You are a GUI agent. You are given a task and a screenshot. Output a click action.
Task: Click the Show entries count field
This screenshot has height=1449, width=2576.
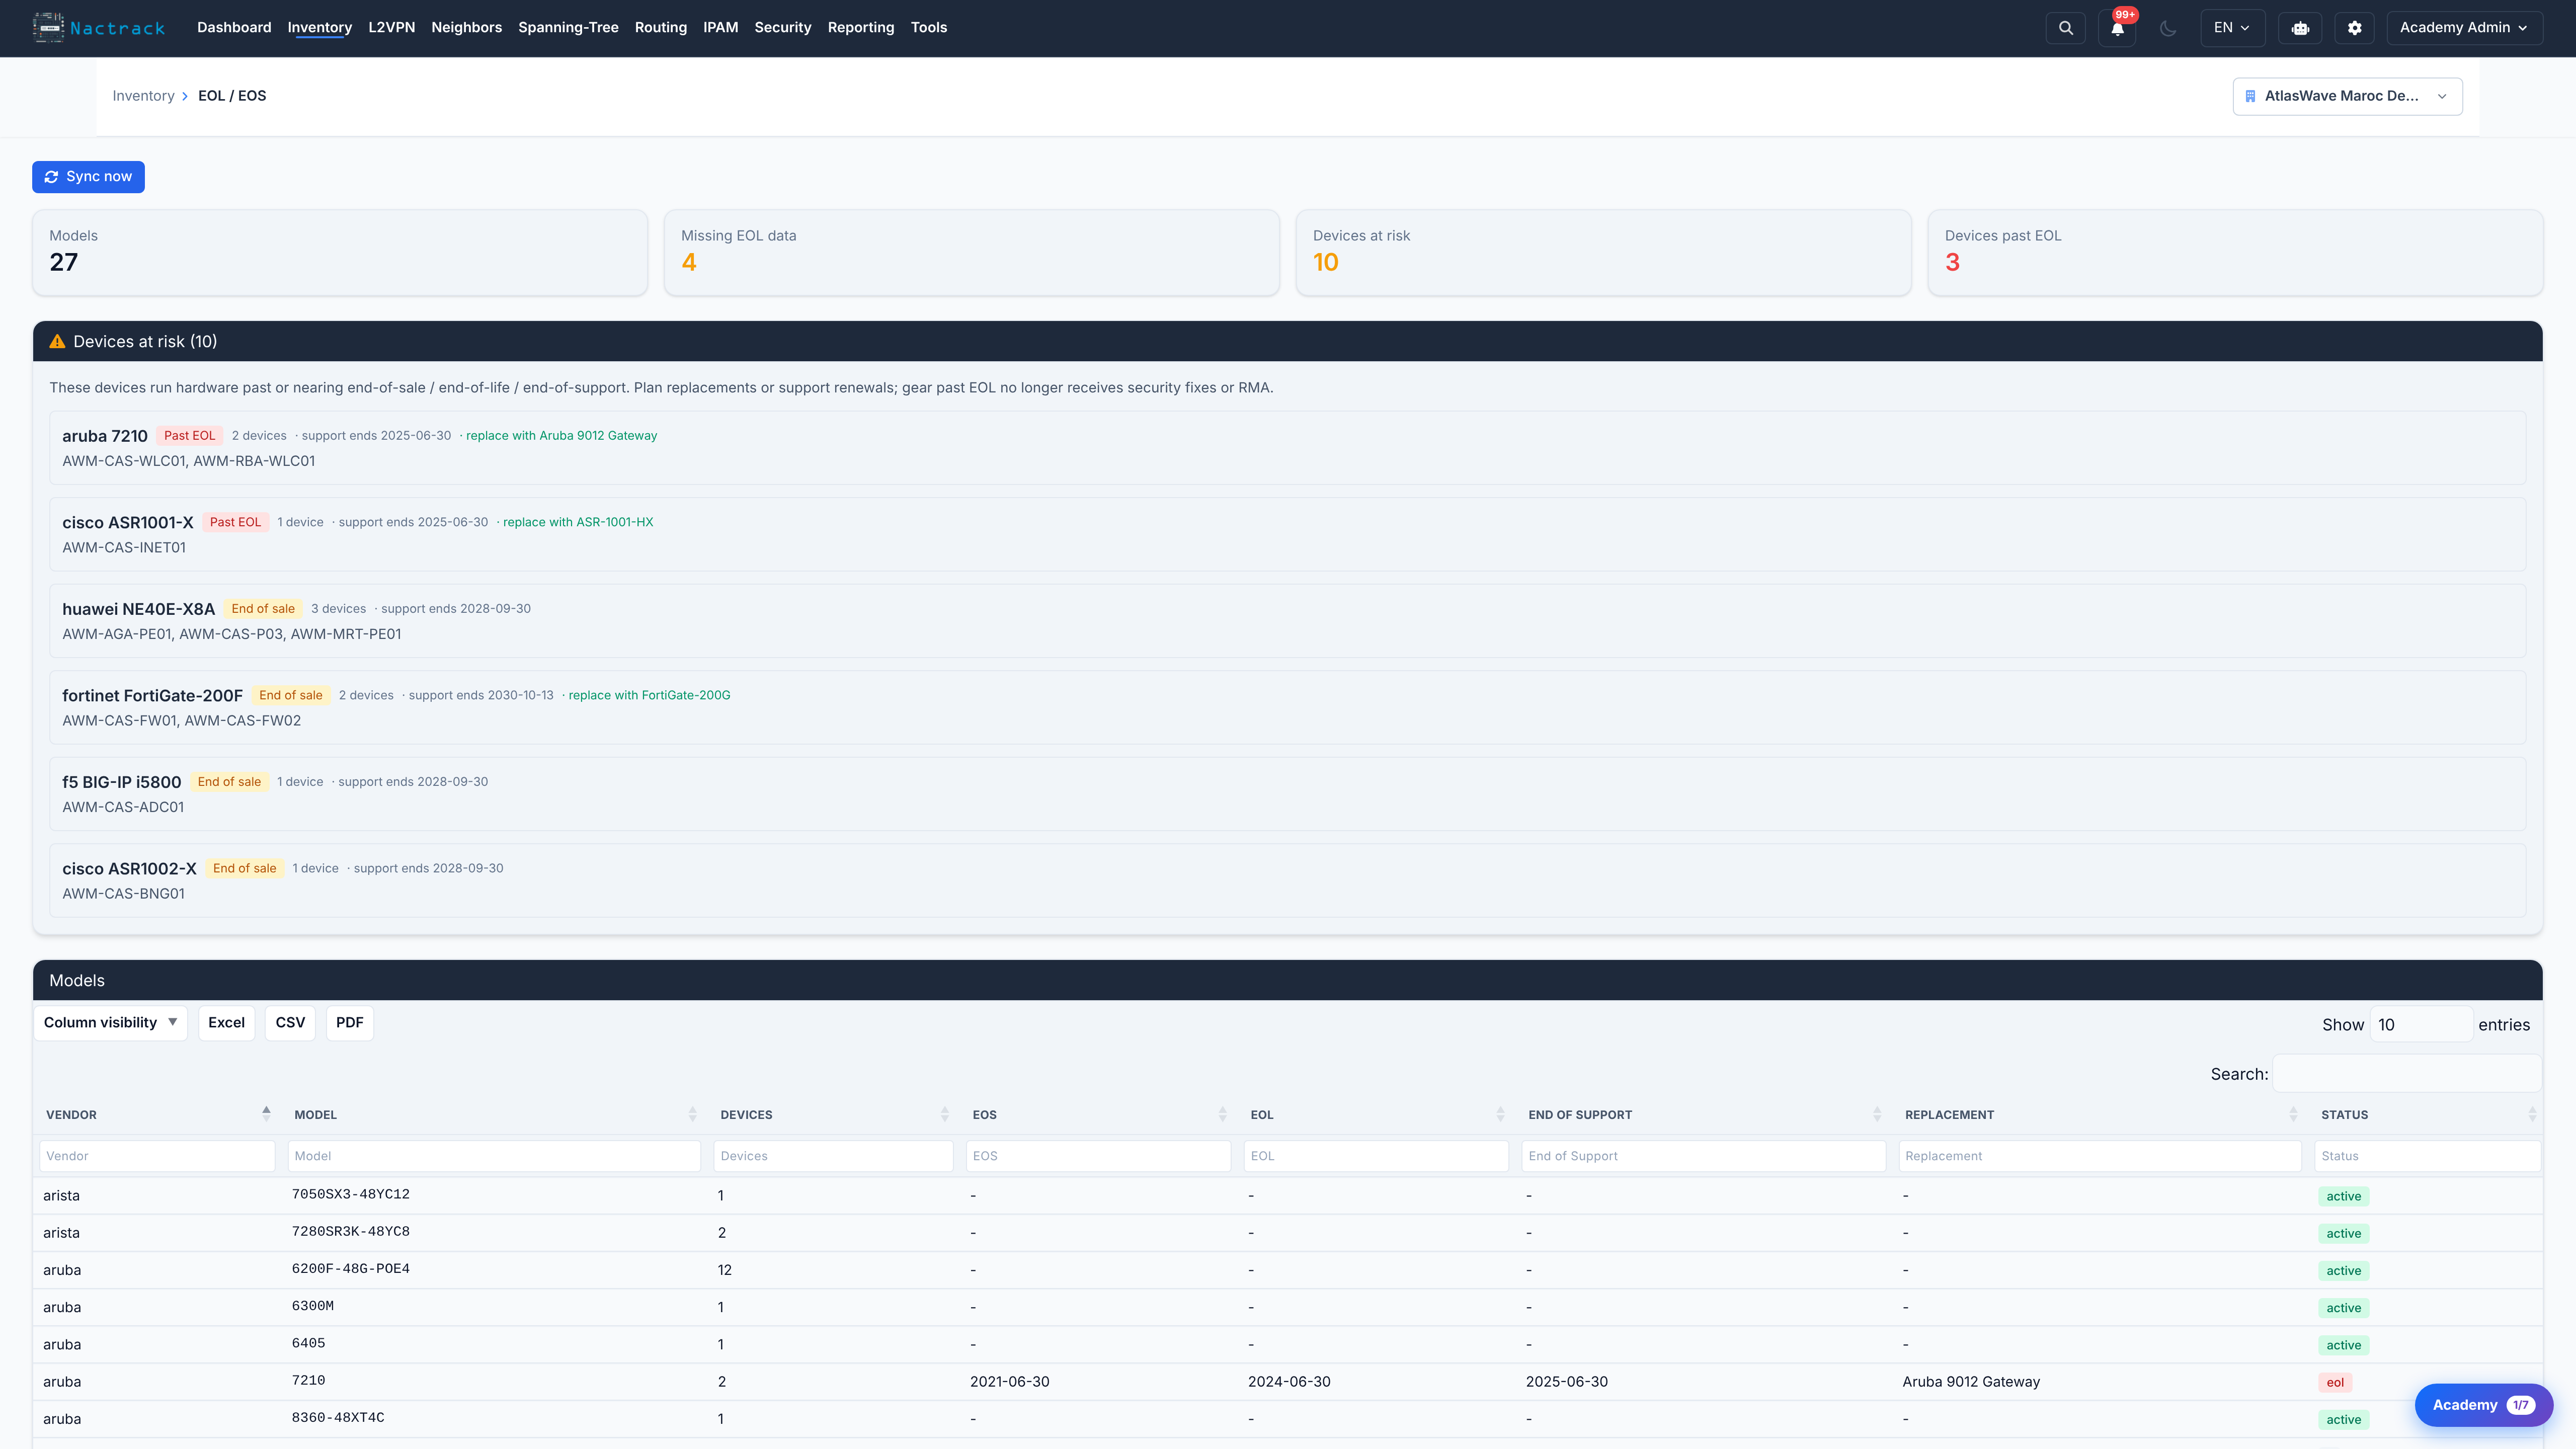[x=2421, y=1024]
